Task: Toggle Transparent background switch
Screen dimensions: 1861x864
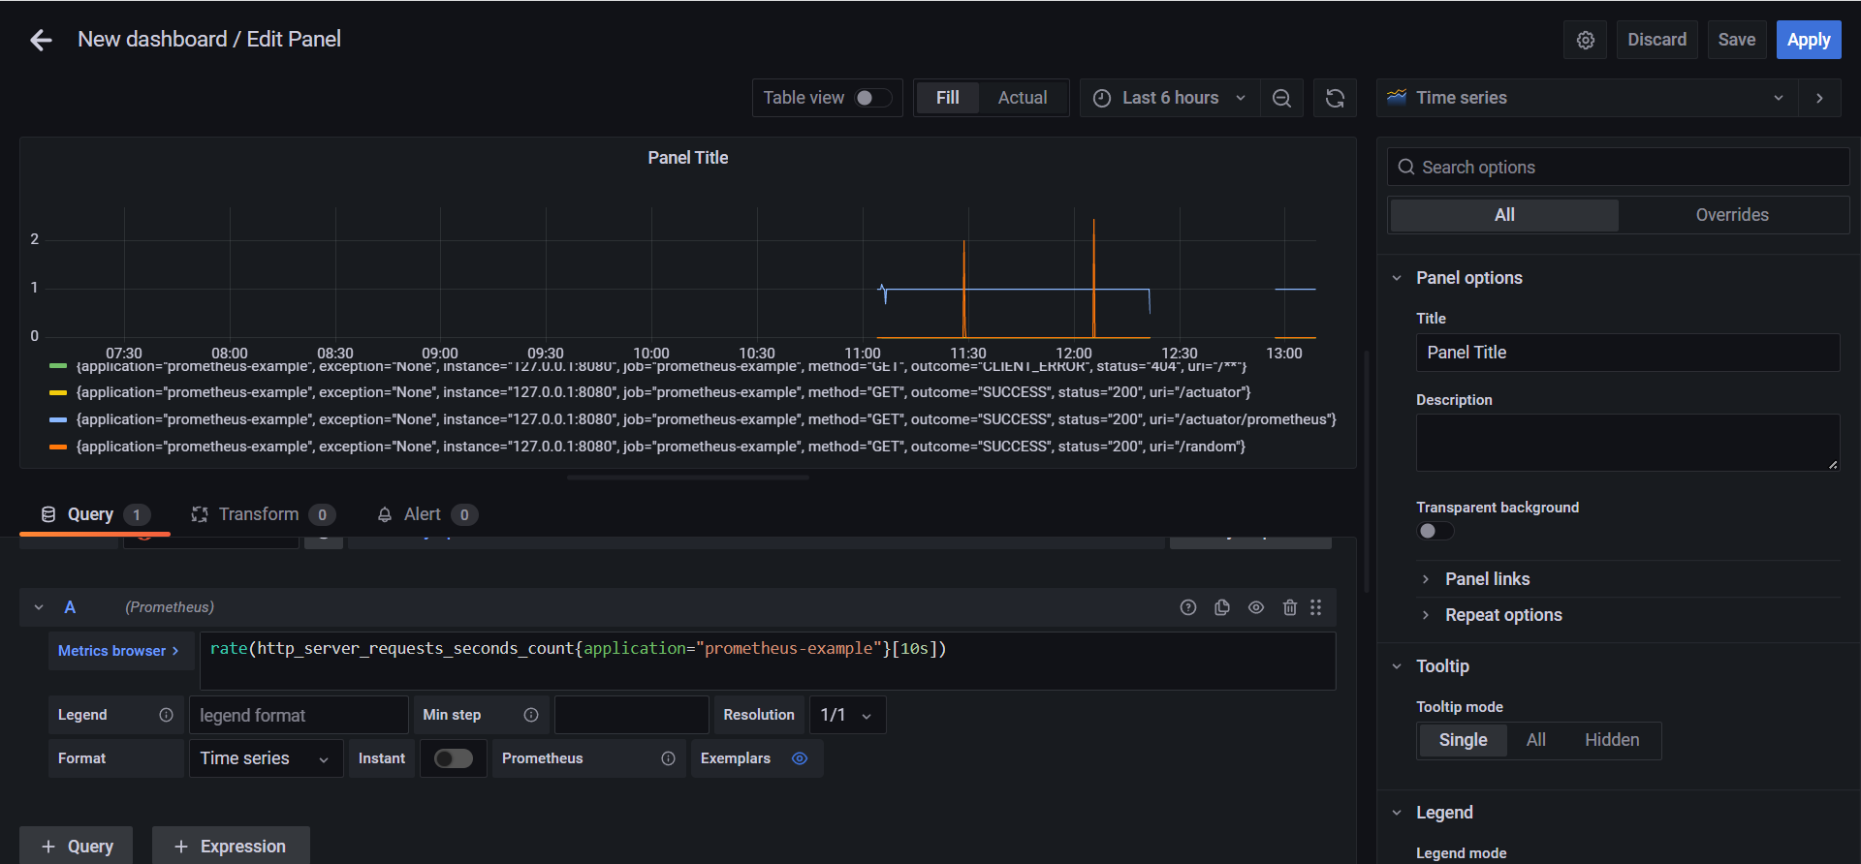Action: point(1435,531)
